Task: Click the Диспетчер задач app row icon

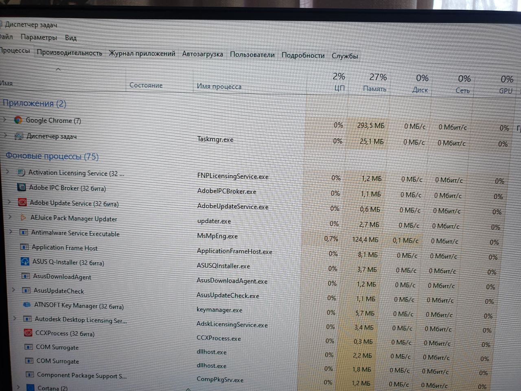Action: coord(19,136)
